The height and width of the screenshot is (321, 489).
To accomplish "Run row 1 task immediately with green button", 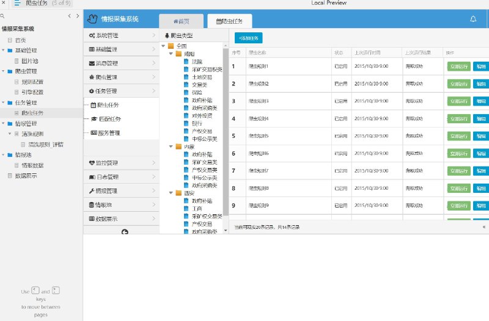I will 459,67.
